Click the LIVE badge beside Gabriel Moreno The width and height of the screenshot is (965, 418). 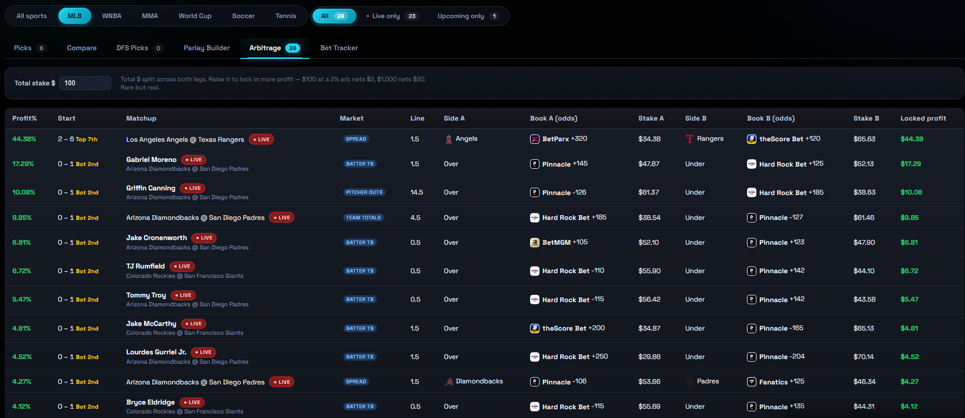point(194,160)
